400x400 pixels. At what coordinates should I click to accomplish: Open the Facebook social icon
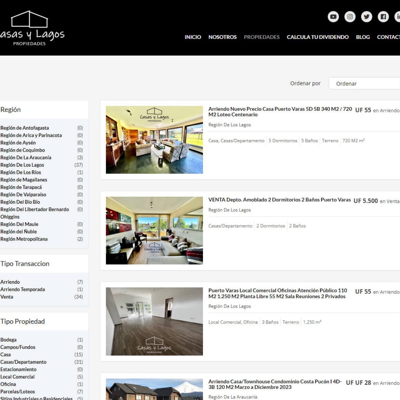click(383, 17)
